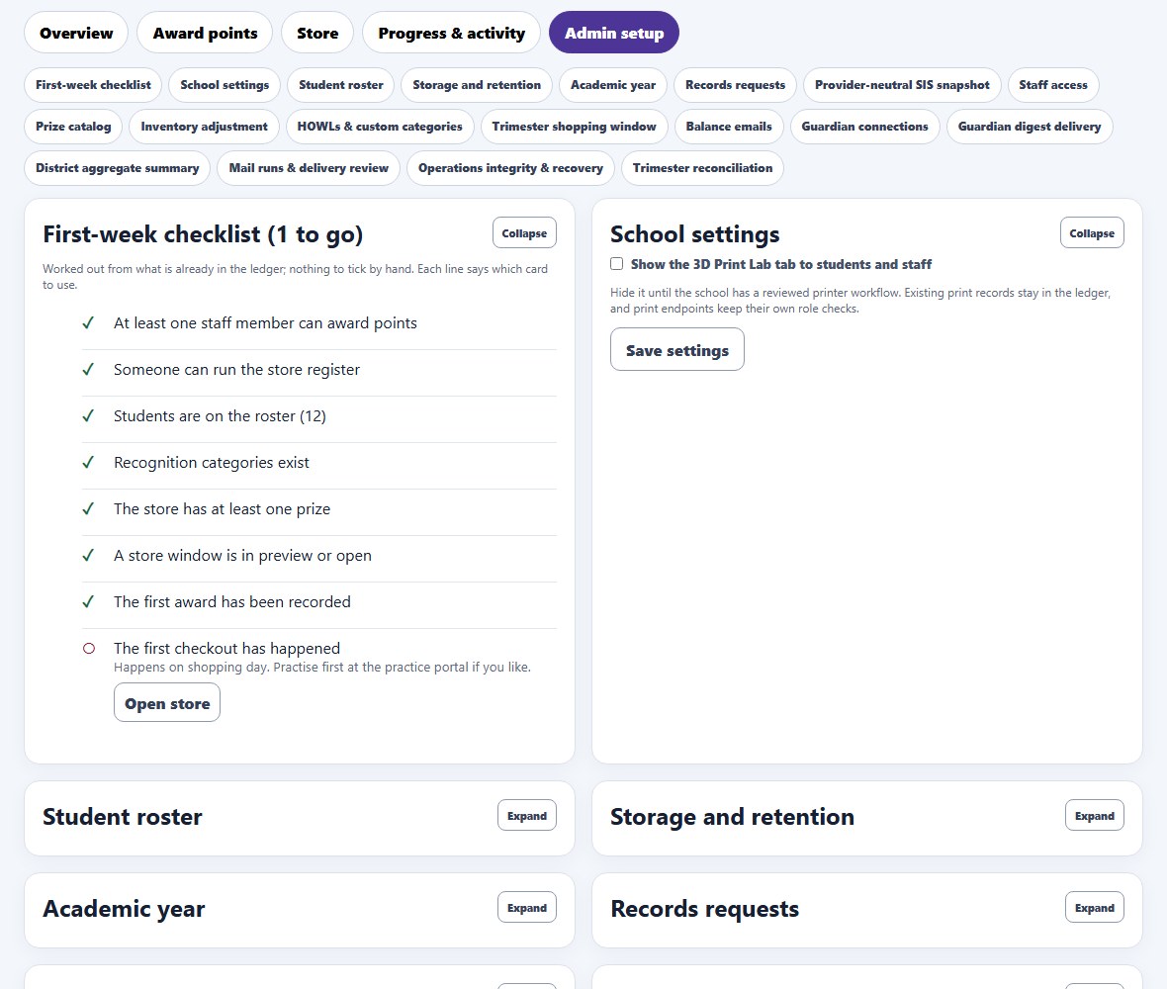
Task: Open the Academic year chip
Action: click(x=613, y=85)
